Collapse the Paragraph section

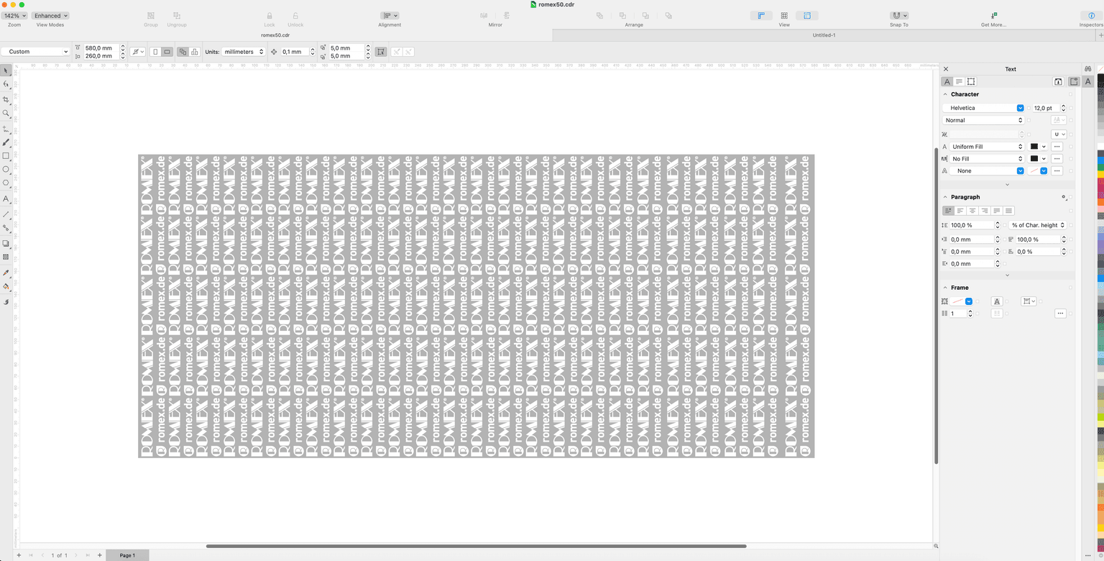944,197
